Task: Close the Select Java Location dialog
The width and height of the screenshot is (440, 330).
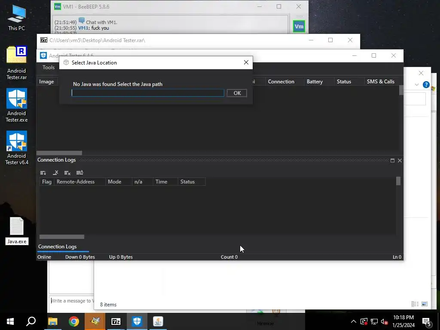Action: [246, 62]
